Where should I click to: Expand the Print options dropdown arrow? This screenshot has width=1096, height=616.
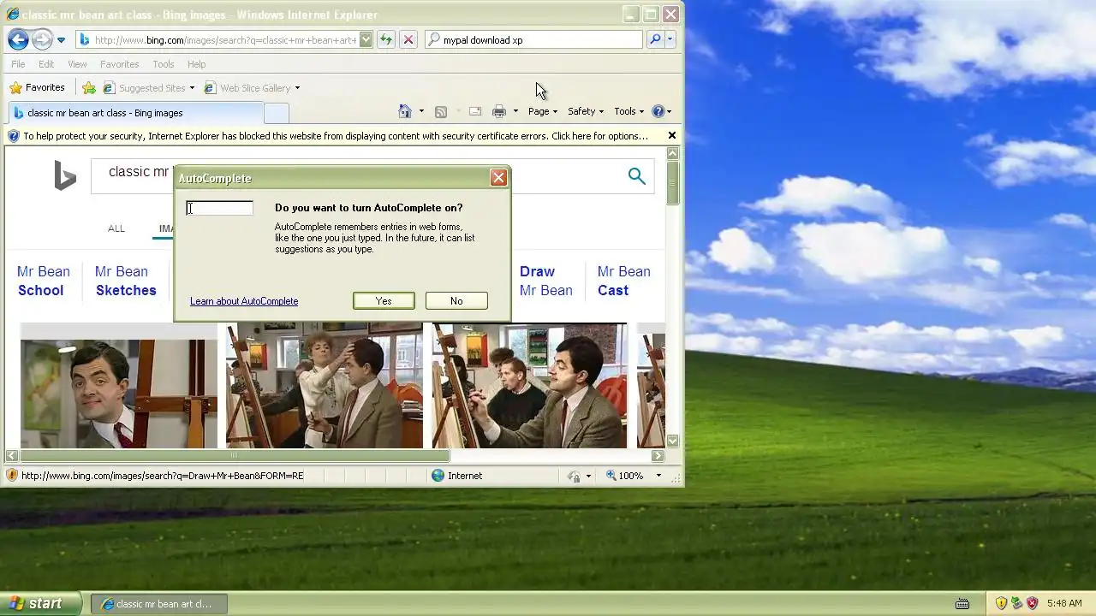[515, 111]
